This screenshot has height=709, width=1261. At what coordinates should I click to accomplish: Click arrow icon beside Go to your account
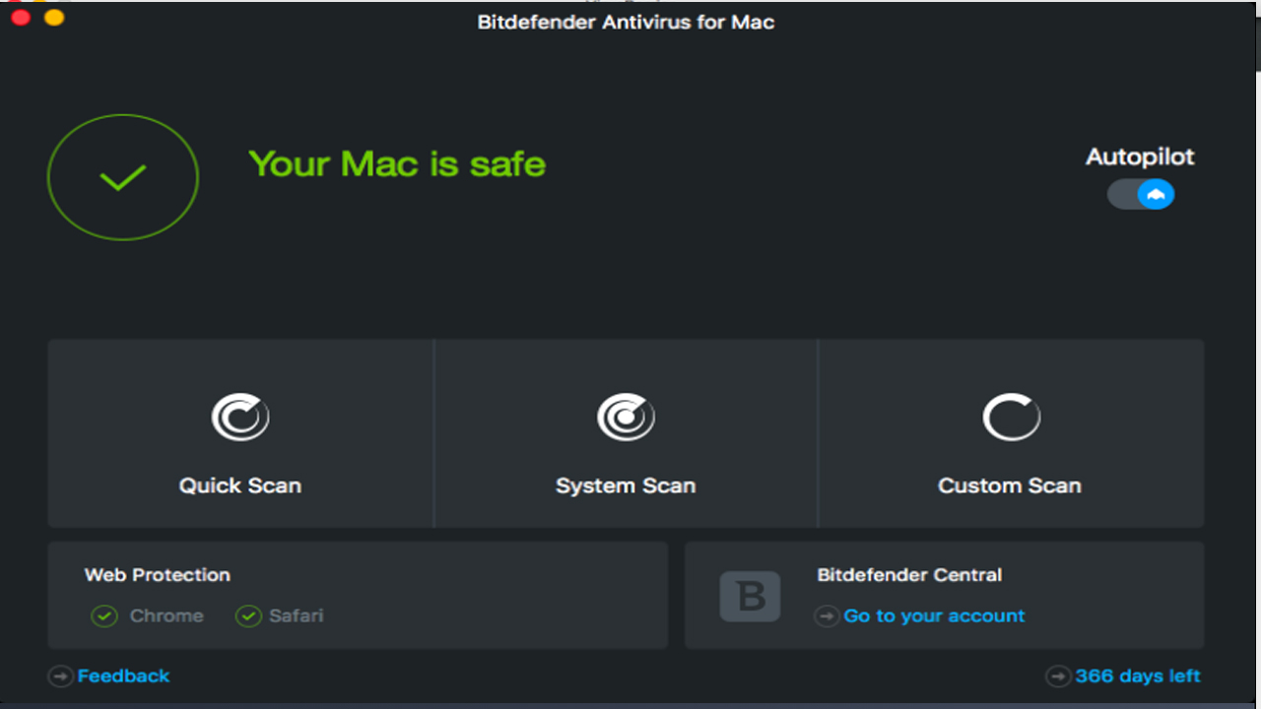(827, 616)
